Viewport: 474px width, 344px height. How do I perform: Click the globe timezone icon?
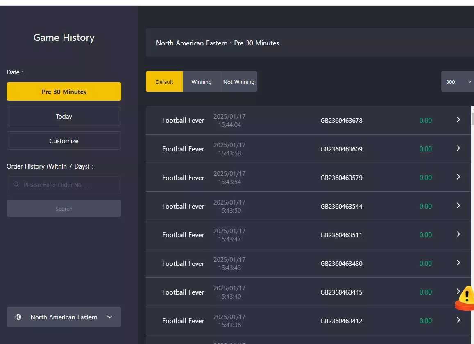pyautogui.click(x=18, y=317)
